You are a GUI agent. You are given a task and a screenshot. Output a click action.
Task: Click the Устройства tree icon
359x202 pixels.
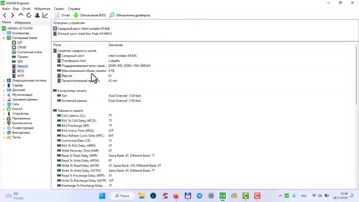(x=9, y=114)
